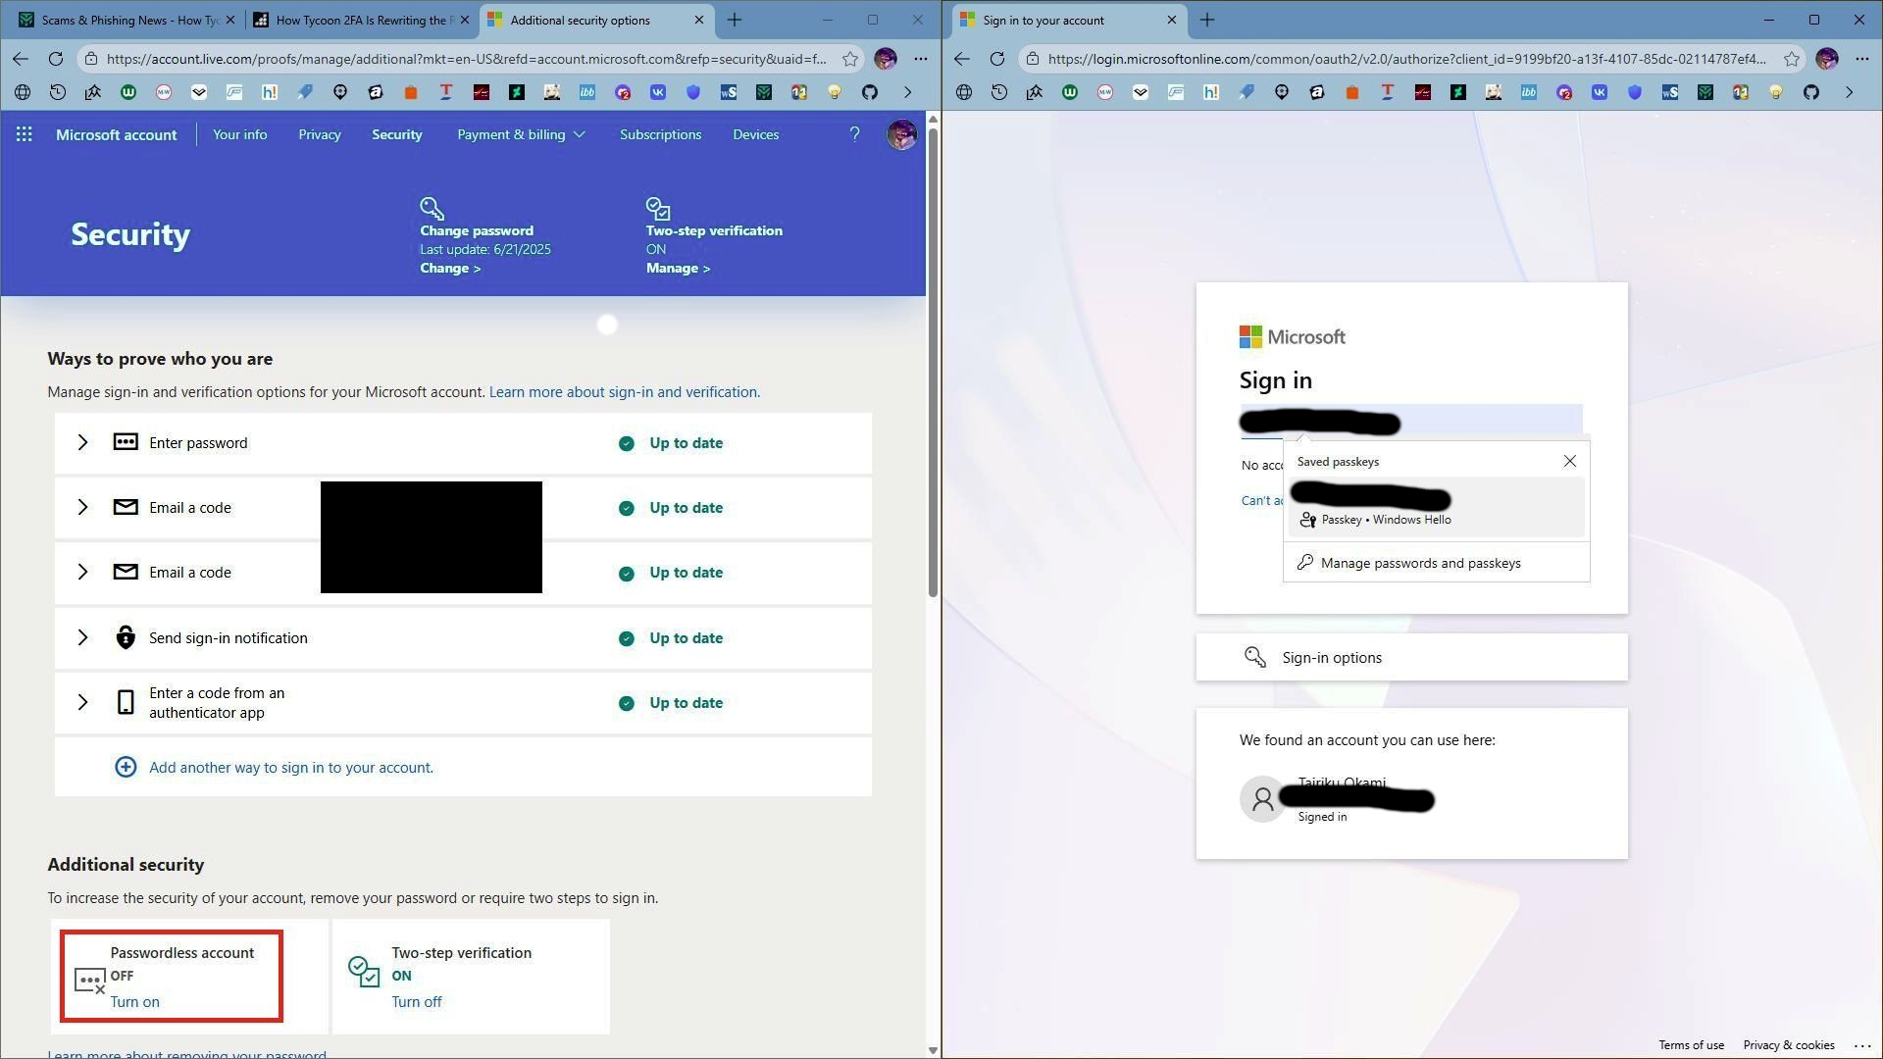Click the Change > link under Change password
This screenshot has width=1883, height=1059.
450,268
